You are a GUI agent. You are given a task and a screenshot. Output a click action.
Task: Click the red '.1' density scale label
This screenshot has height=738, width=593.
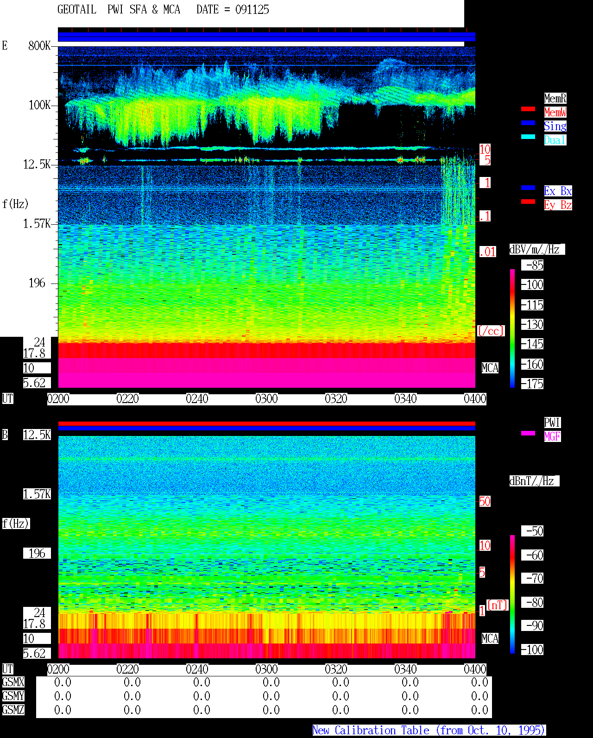click(485, 216)
